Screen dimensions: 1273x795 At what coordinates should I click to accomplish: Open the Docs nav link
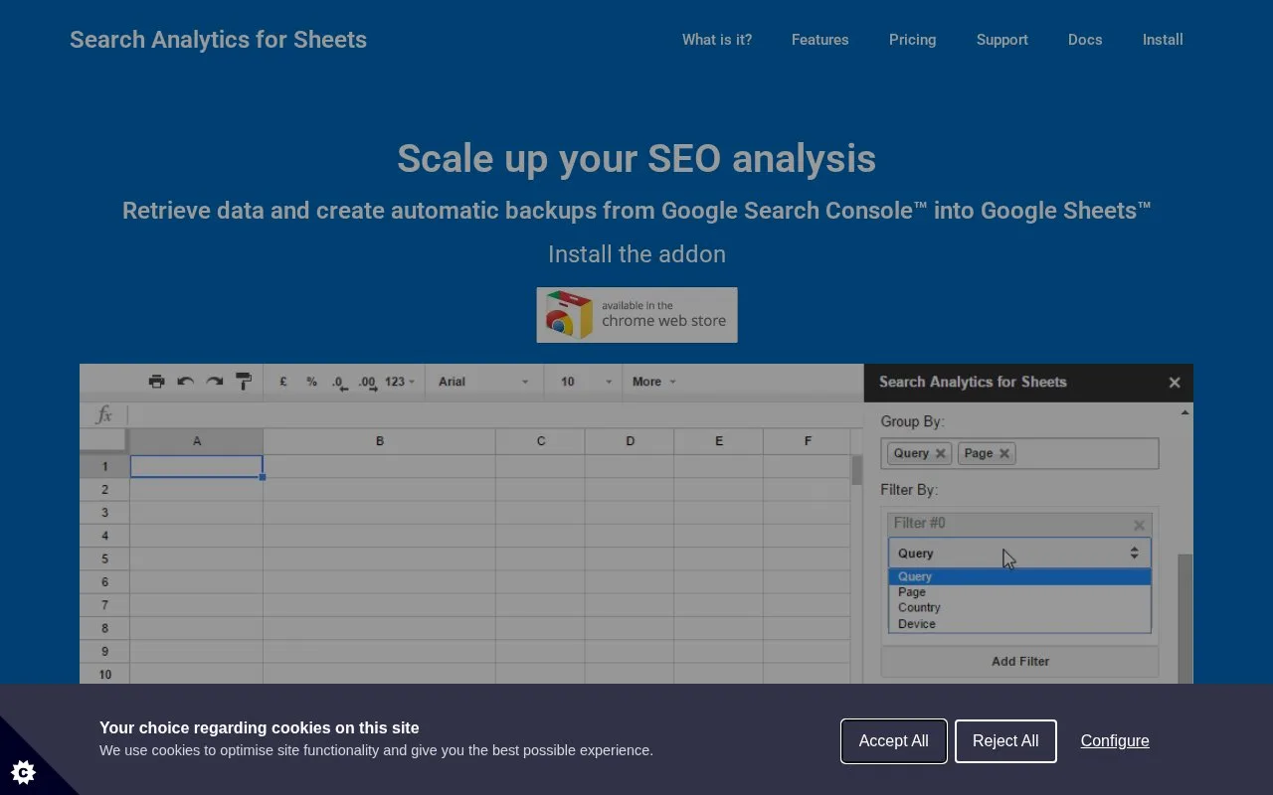click(x=1085, y=40)
